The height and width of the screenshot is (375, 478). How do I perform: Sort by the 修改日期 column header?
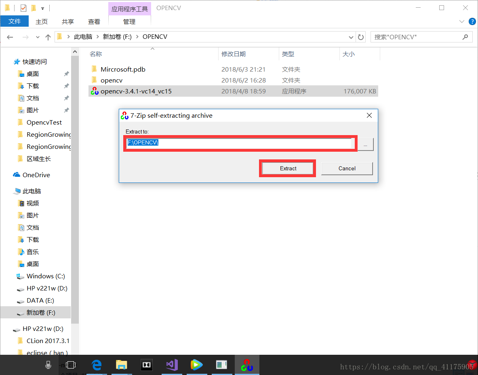pyautogui.click(x=249, y=54)
